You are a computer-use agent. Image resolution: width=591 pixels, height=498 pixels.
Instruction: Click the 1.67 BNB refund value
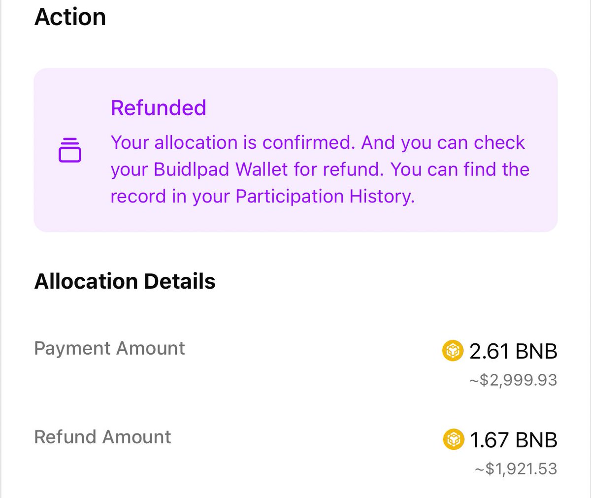pyautogui.click(x=513, y=440)
